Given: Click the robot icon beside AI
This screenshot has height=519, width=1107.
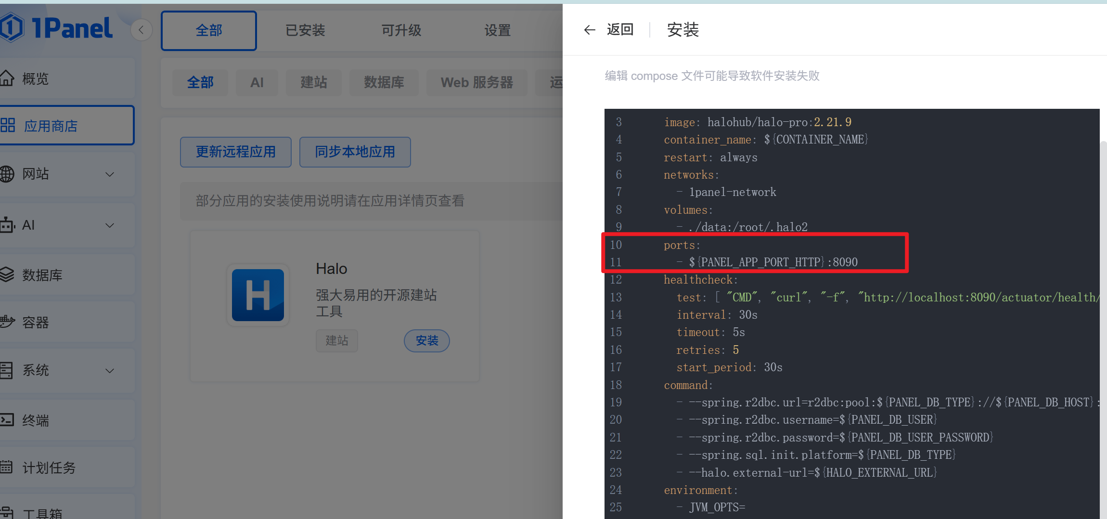Looking at the screenshot, I should tap(7, 225).
